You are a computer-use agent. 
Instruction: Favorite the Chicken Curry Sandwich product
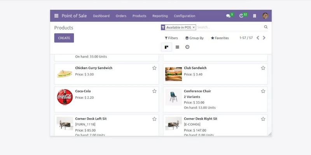tap(154, 68)
